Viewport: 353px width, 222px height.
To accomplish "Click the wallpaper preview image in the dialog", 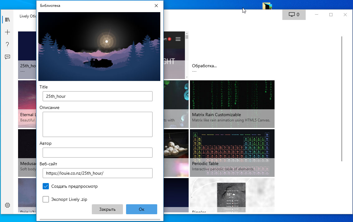I will tap(99, 46).
